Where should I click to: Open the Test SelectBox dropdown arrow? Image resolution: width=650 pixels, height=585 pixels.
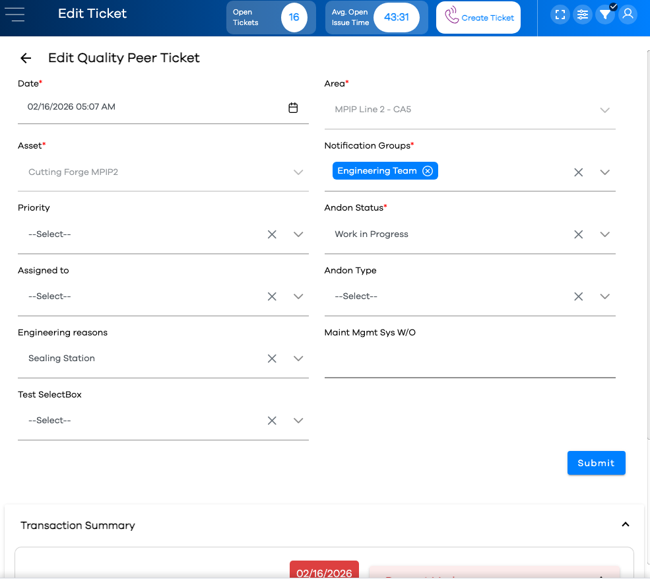coord(298,421)
